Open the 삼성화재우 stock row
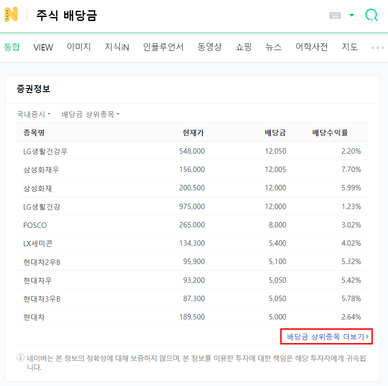The image size is (388, 386). 192,169
